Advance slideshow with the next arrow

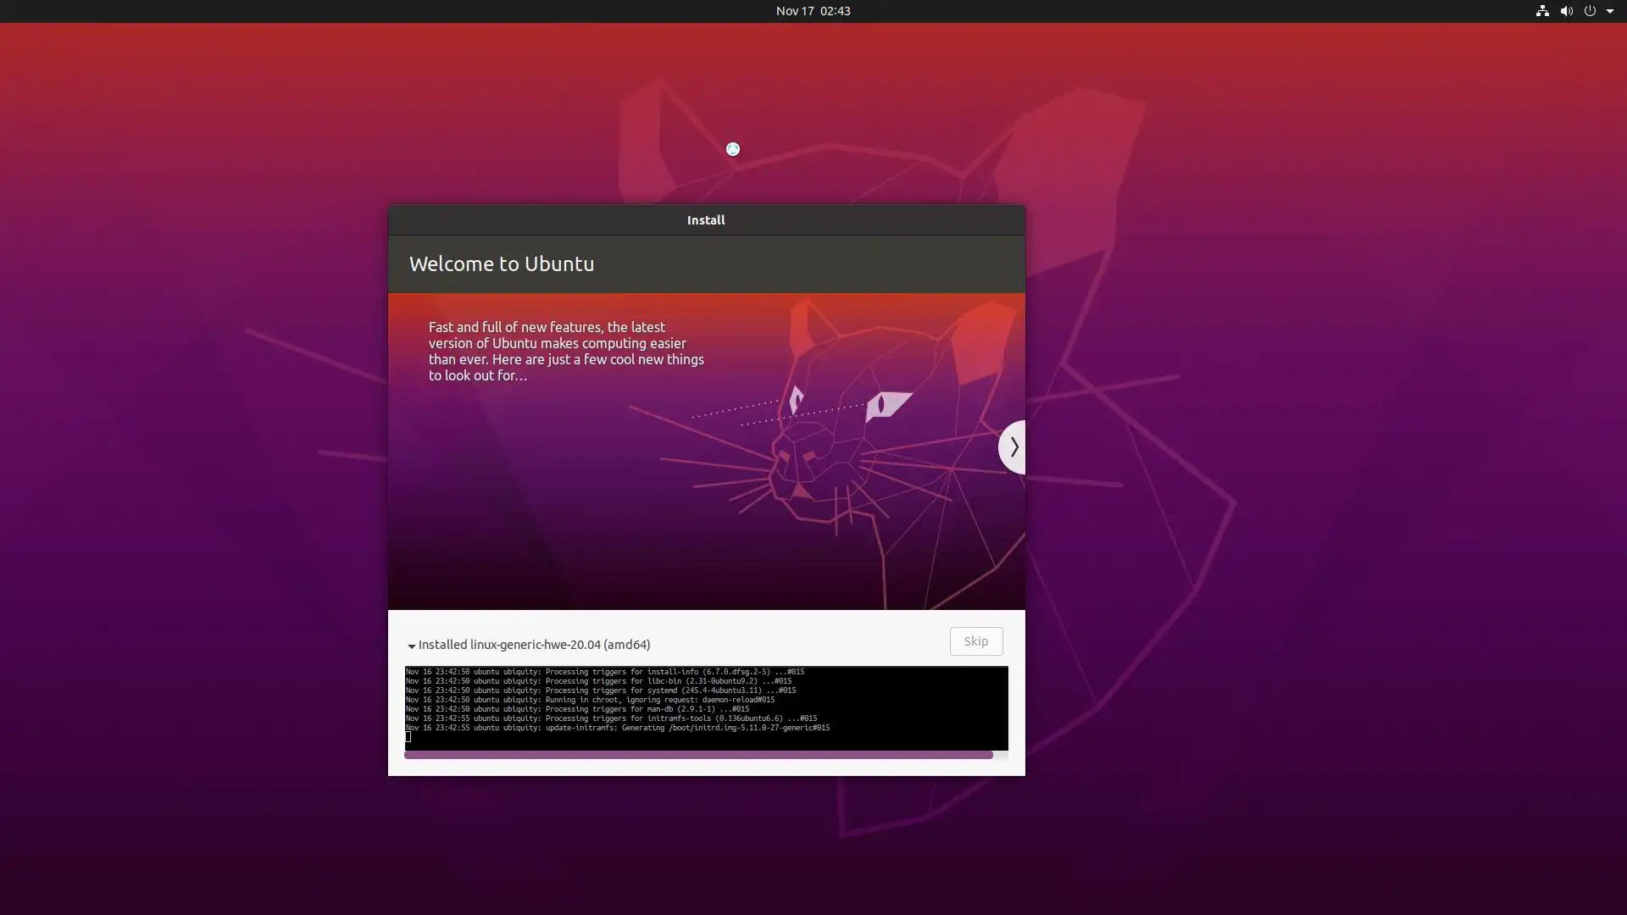click(1013, 446)
